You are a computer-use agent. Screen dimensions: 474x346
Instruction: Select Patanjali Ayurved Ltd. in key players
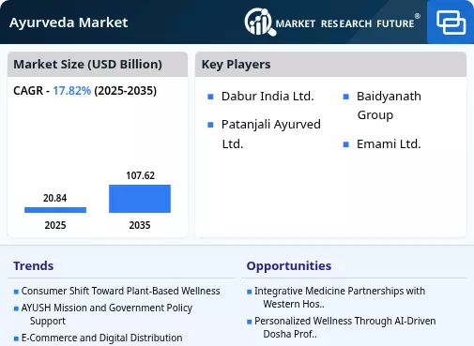271,134
